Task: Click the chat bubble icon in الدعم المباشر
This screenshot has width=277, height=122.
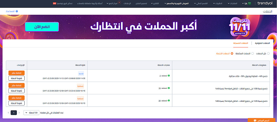Action: click(x=255, y=121)
